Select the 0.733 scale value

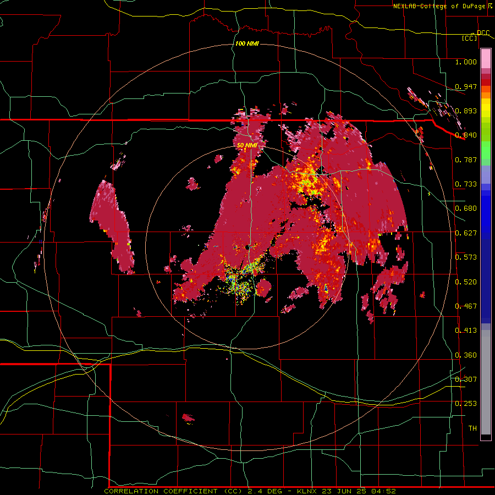coord(466,184)
